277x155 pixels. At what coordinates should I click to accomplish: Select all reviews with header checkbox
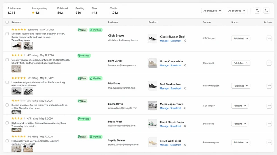[7, 22]
